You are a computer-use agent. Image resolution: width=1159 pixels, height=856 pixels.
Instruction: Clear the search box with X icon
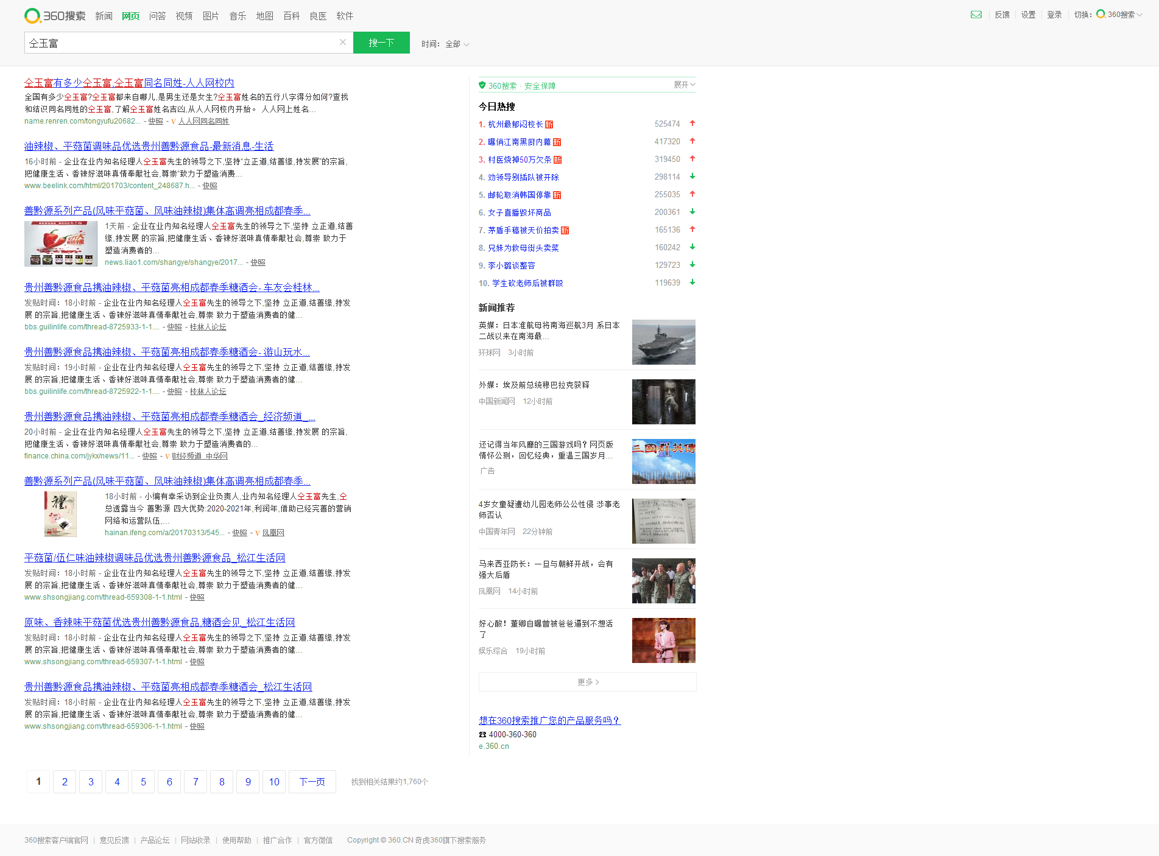click(343, 42)
